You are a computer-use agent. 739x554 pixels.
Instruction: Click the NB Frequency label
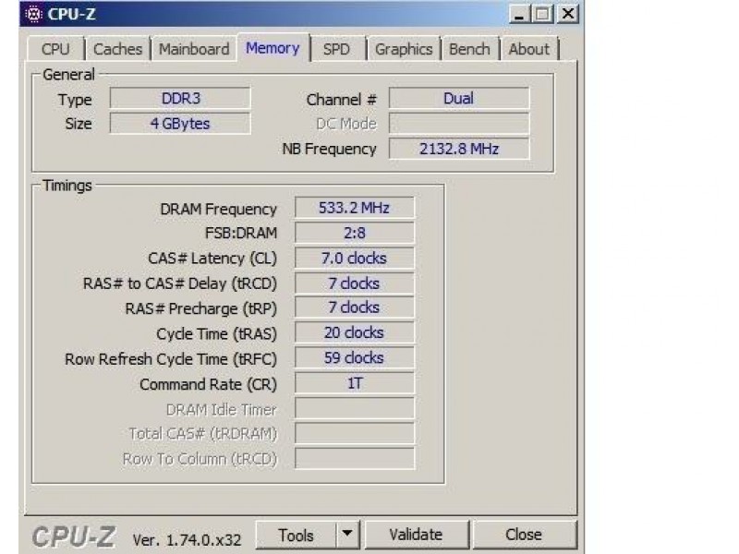330,149
